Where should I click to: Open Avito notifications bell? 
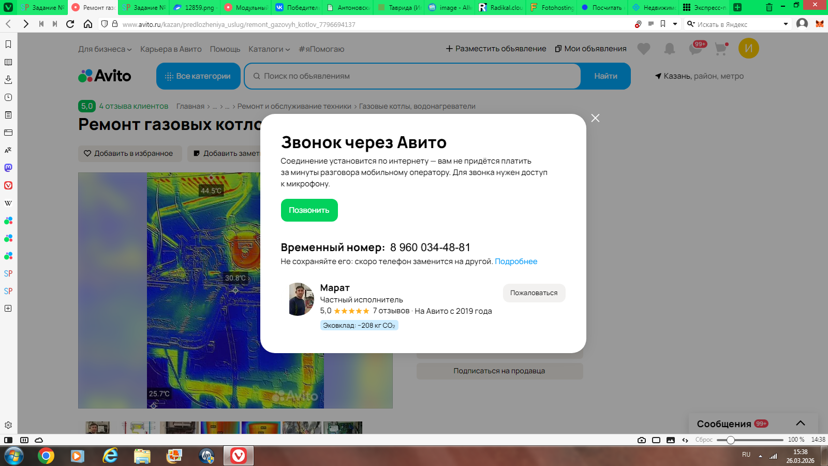click(670, 49)
